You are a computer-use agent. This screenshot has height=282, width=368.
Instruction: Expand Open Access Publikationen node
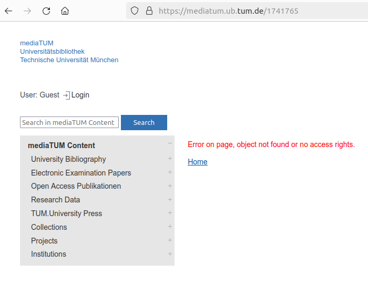[x=170, y=186]
